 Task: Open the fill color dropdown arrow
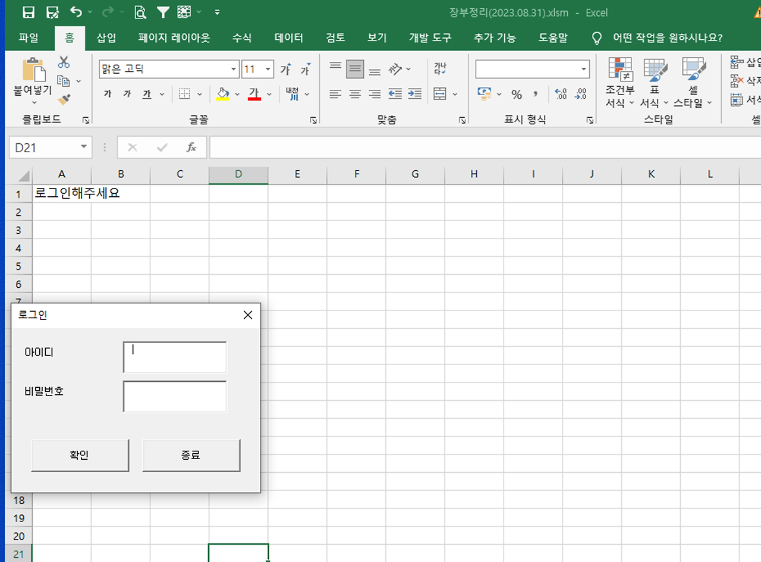[237, 94]
